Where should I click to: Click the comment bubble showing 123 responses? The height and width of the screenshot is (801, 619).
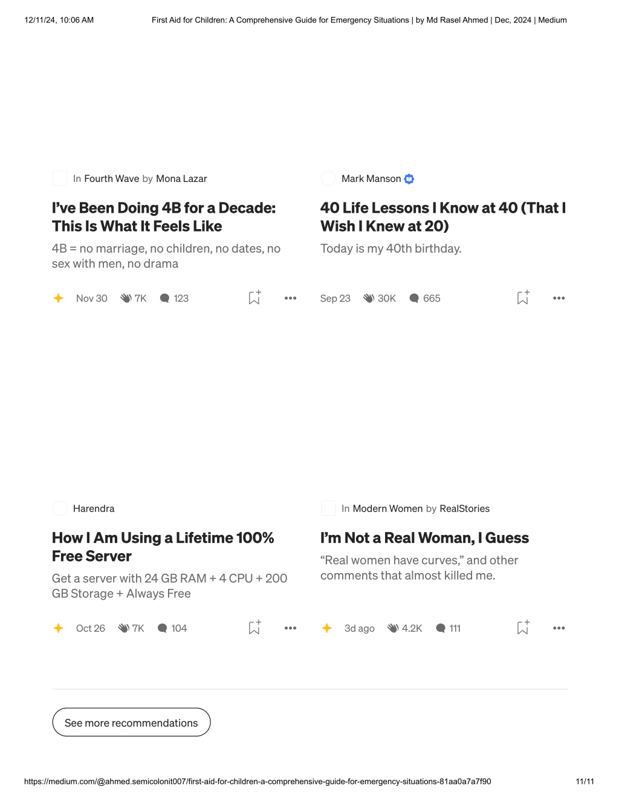click(x=164, y=298)
